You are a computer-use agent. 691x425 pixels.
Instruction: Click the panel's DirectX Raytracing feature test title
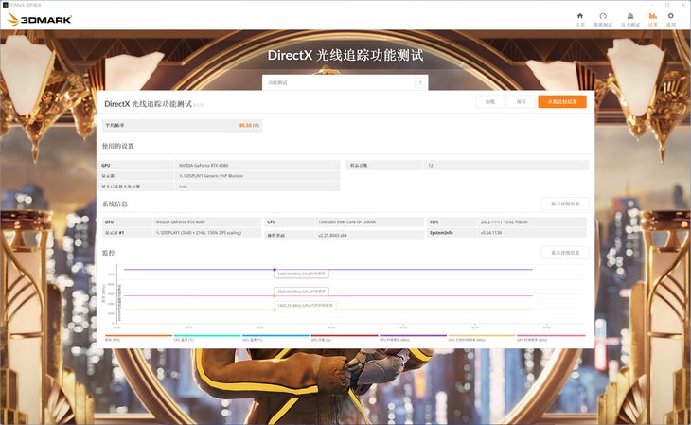148,104
